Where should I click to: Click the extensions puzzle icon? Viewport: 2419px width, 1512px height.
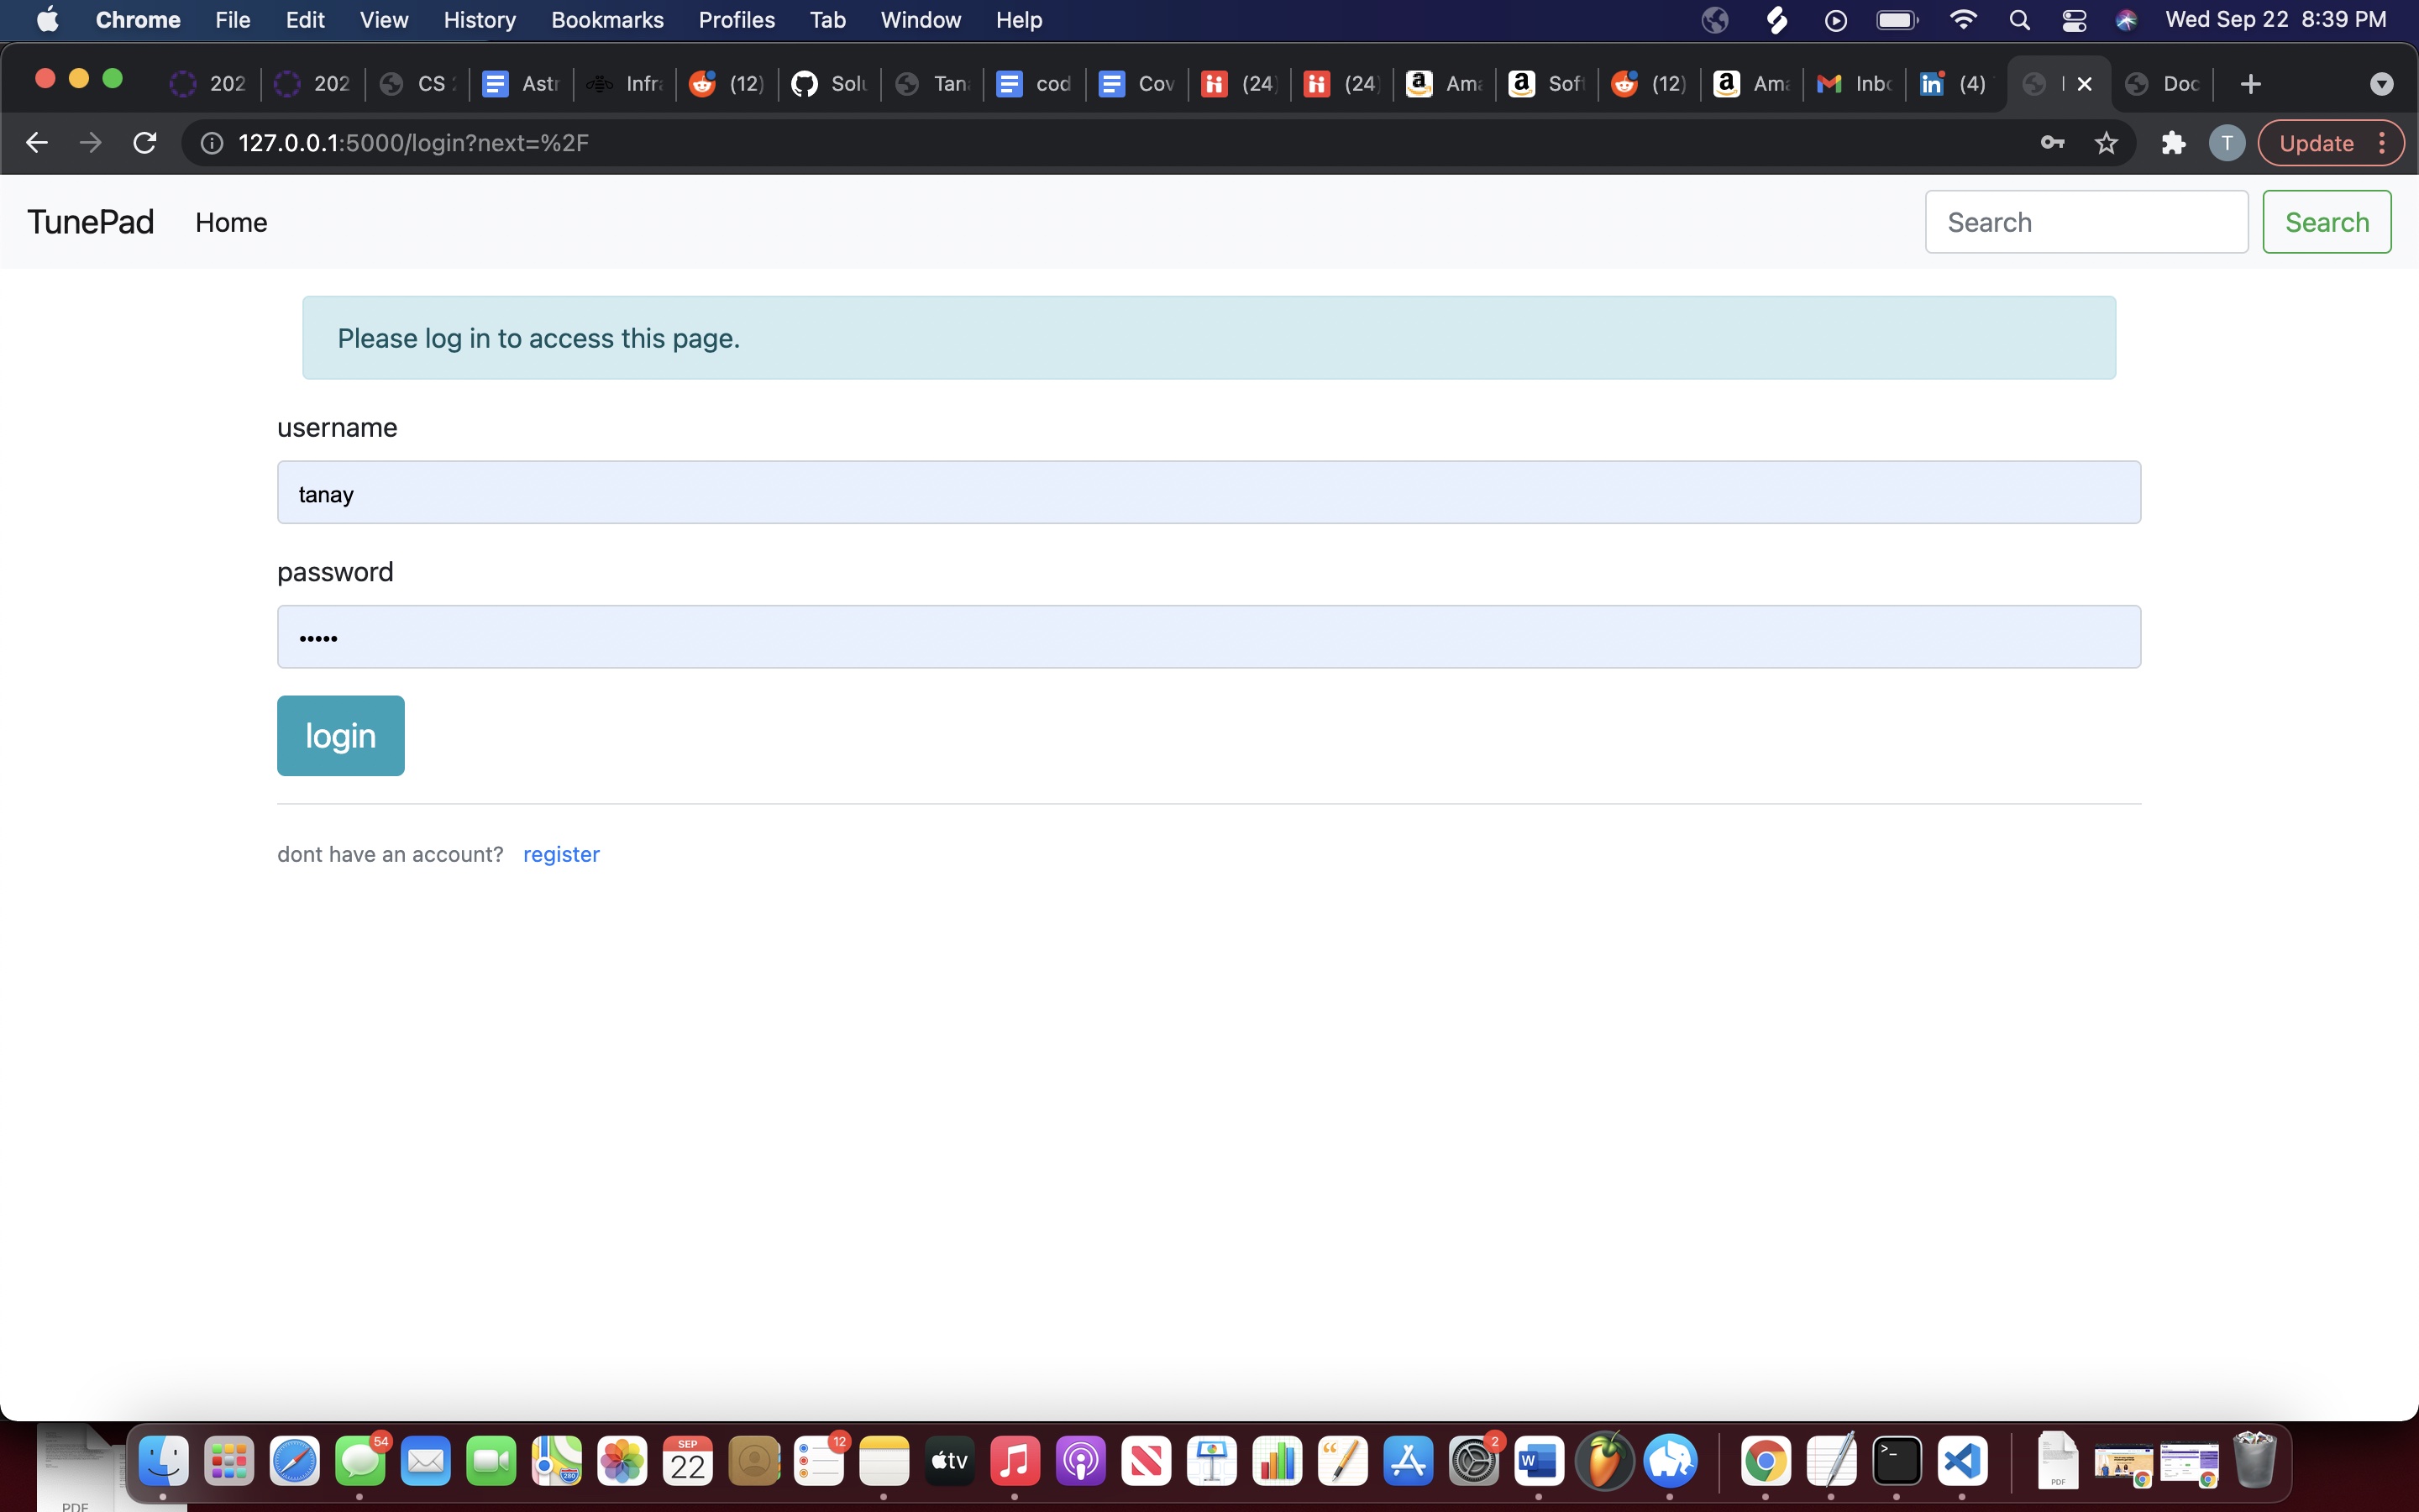pyautogui.click(x=2173, y=142)
